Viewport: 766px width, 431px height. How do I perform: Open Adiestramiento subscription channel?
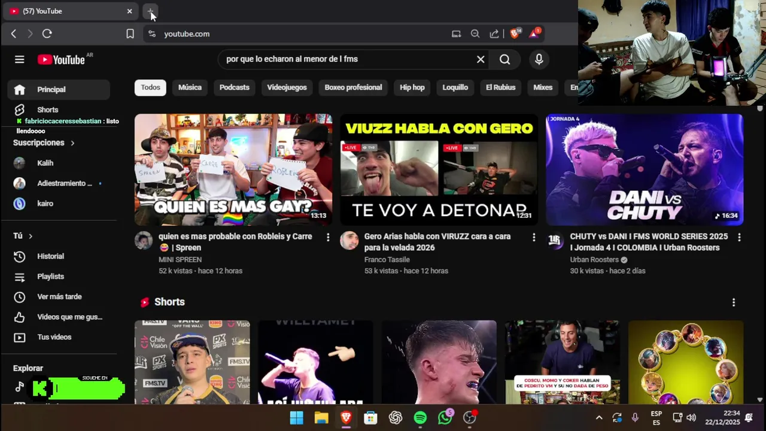coord(59,183)
